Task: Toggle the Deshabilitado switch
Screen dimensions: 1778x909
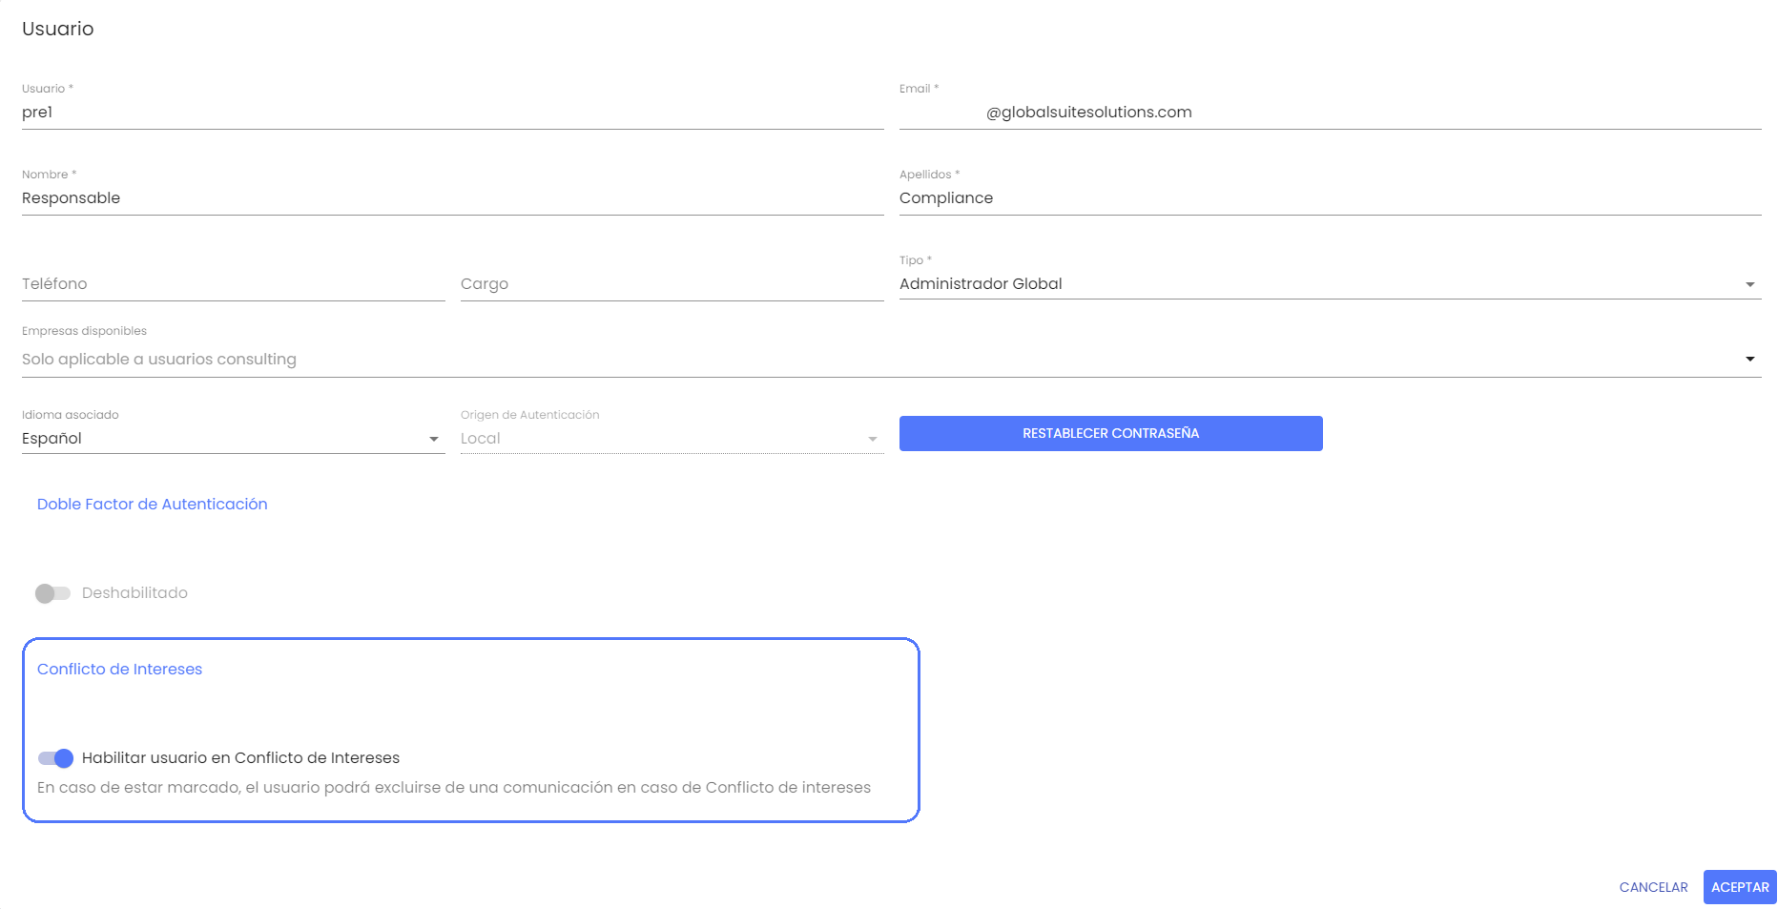Action: click(x=53, y=593)
